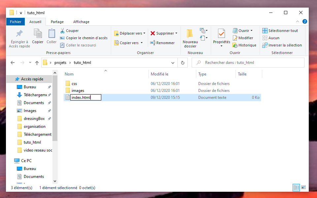317x198 pixels.
Task: Click the navigation pane scroll-up arrow
Action: [55, 73]
